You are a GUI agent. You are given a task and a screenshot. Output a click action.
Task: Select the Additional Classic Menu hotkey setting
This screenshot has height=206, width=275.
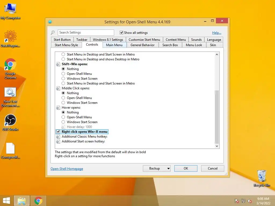tap(85, 137)
